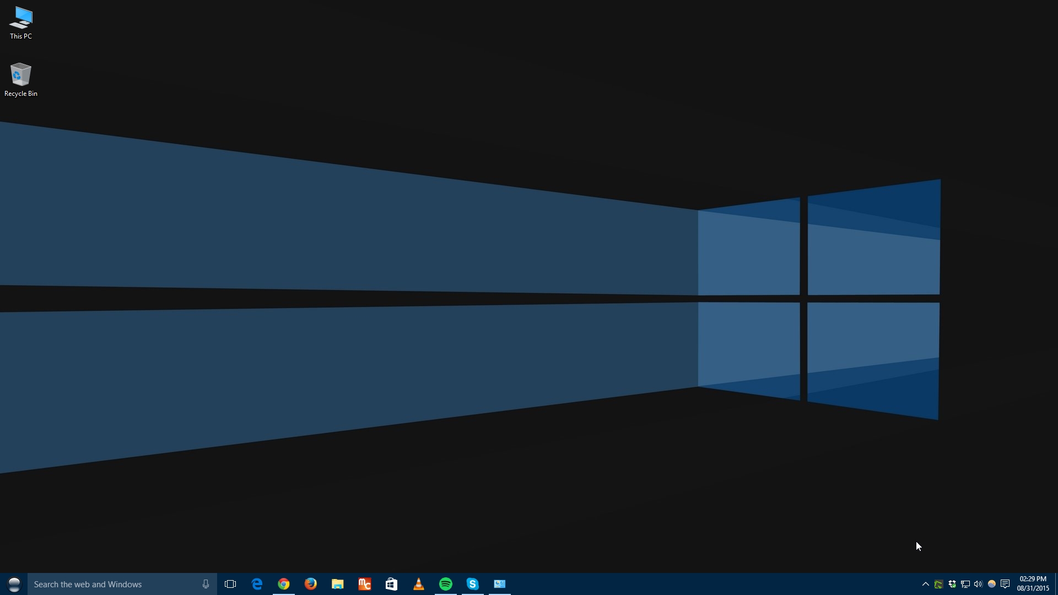1058x595 pixels.
Task: Open the clock showing 02:29 PM
Action: click(x=1033, y=584)
